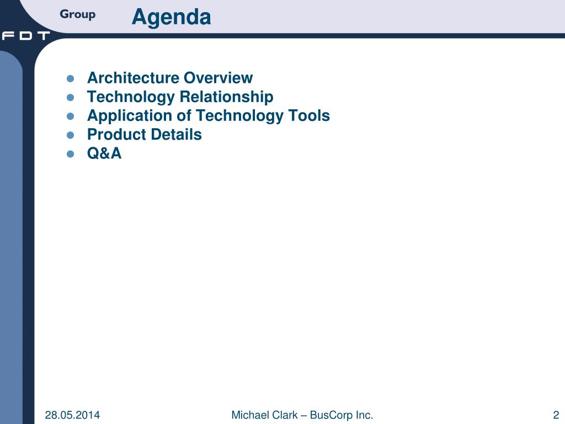Click footer Michael Clark – BusCorp Inc.

[302, 415]
